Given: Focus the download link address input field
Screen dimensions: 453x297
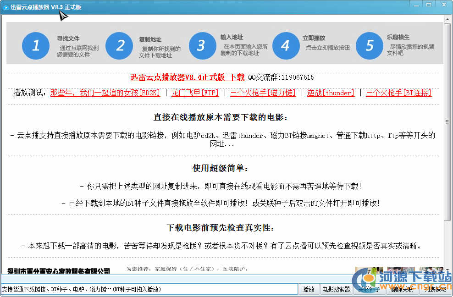Looking at the screenshot, I should click(149, 289).
